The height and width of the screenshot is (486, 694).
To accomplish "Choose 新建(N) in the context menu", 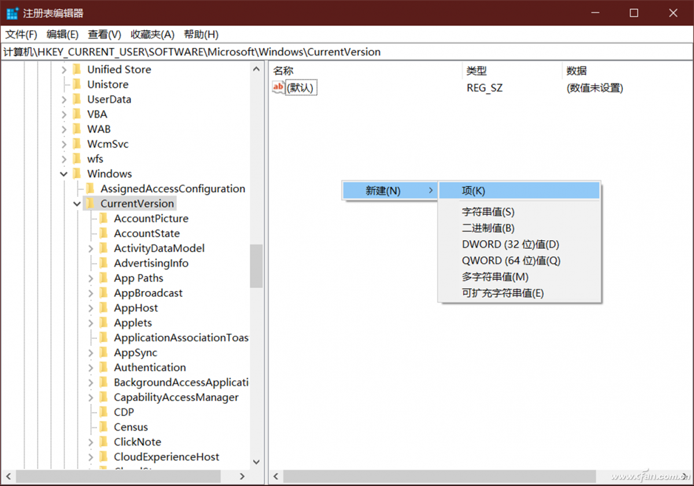I will point(390,191).
